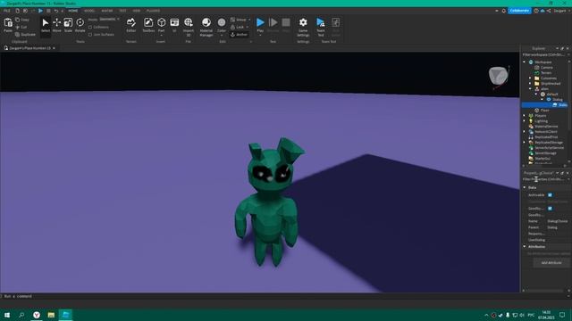Select ReplicatedStorage in the Explorer
Image resolution: width=572 pixels, height=321 pixels.
tap(548, 143)
